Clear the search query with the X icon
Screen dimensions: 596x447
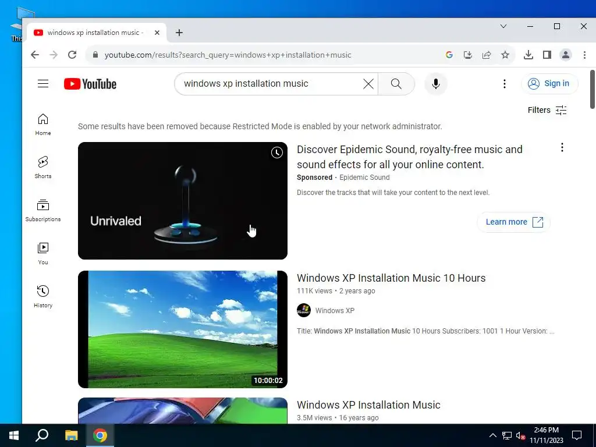[x=368, y=84]
